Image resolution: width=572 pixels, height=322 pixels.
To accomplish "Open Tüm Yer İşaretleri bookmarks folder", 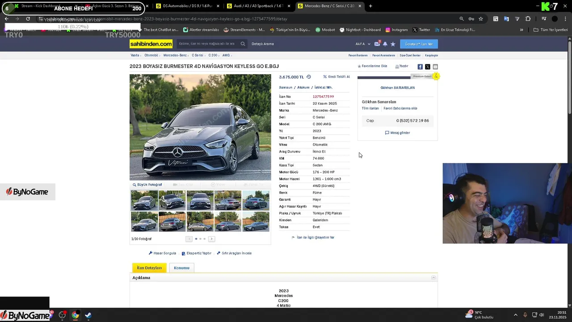I will click(x=551, y=30).
